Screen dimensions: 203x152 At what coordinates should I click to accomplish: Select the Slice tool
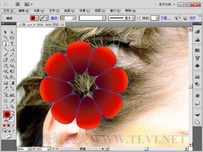point(12,101)
